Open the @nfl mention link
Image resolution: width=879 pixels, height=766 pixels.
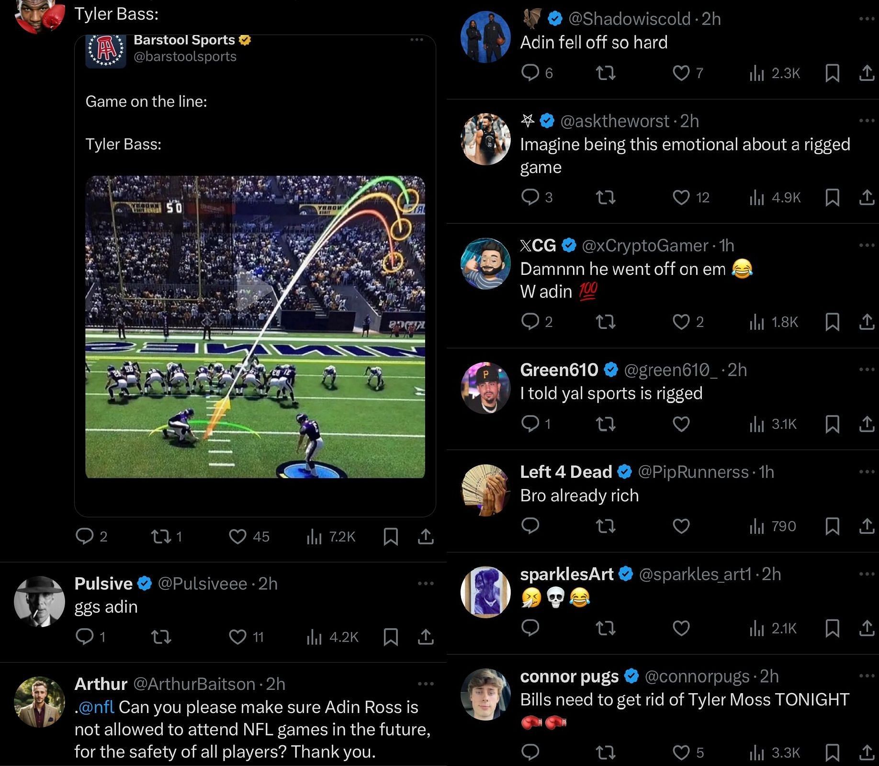pyautogui.click(x=96, y=707)
